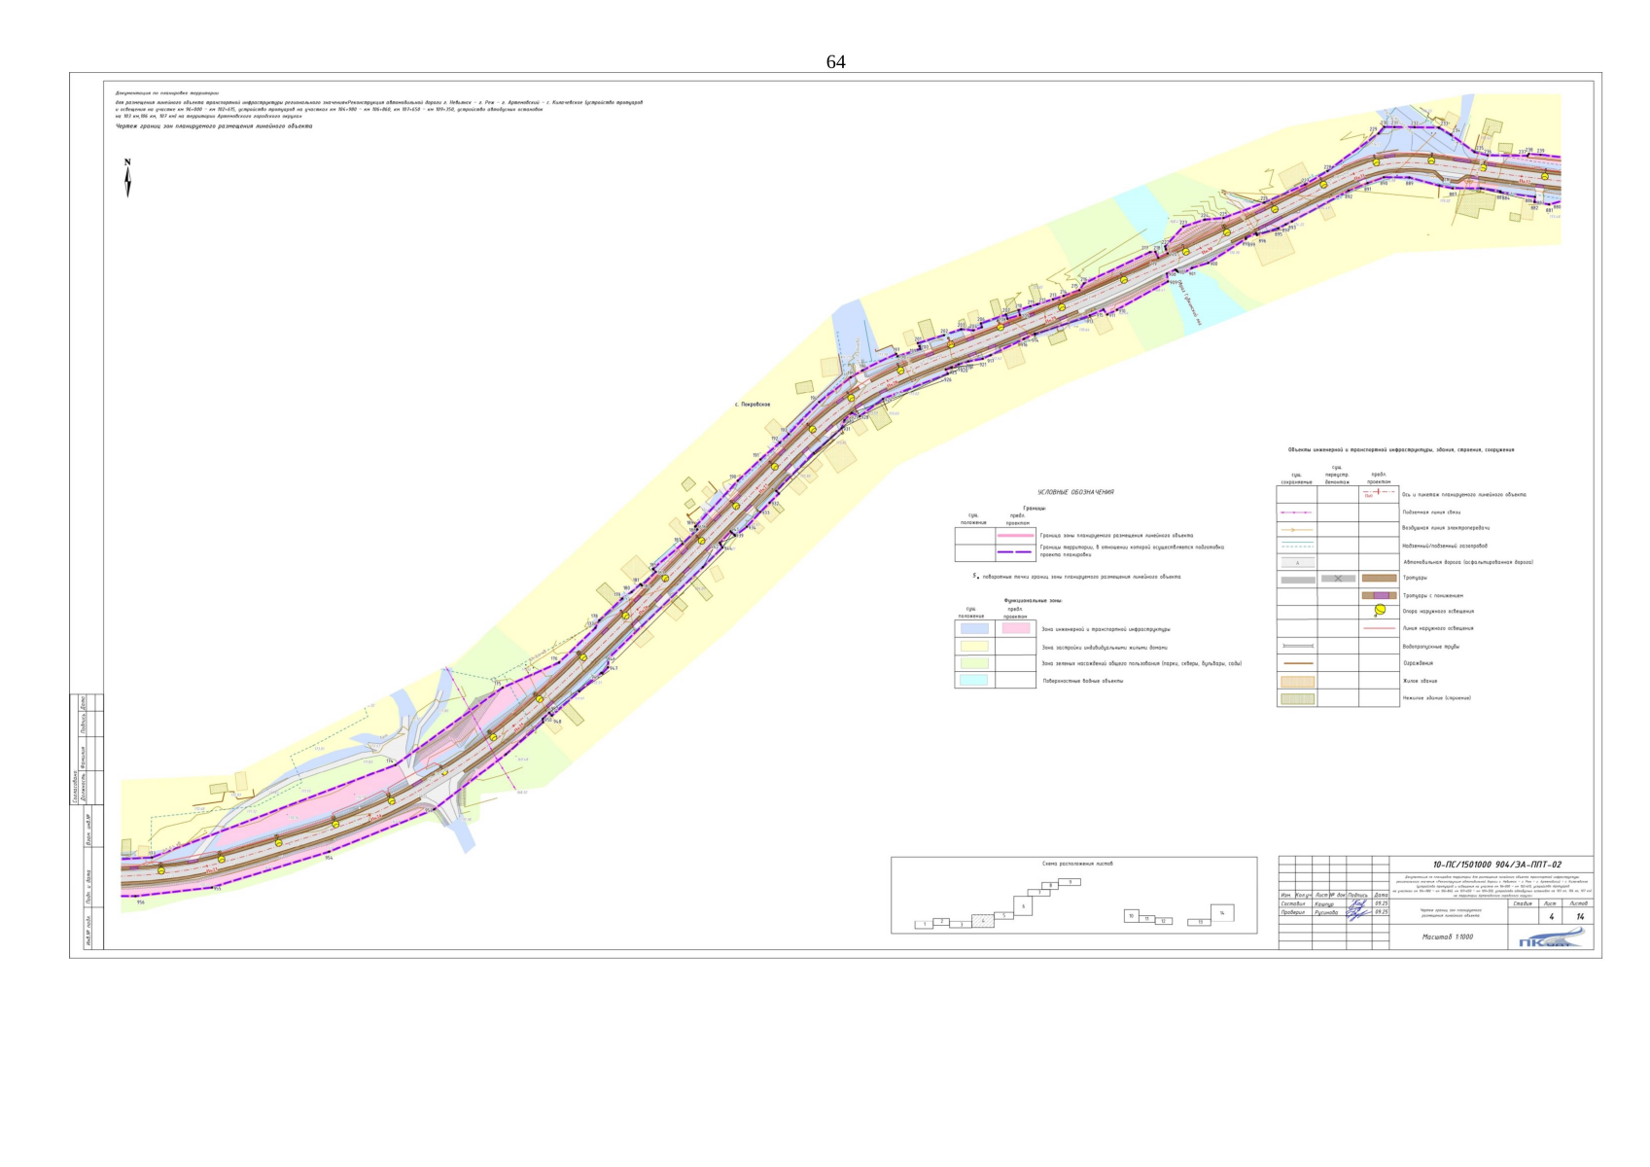Click the yellow lighting pole legend symbol
The width and height of the screenshot is (1650, 1167).
1379,612
